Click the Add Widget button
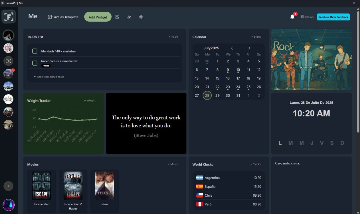The width and height of the screenshot is (360, 214). pos(98,17)
